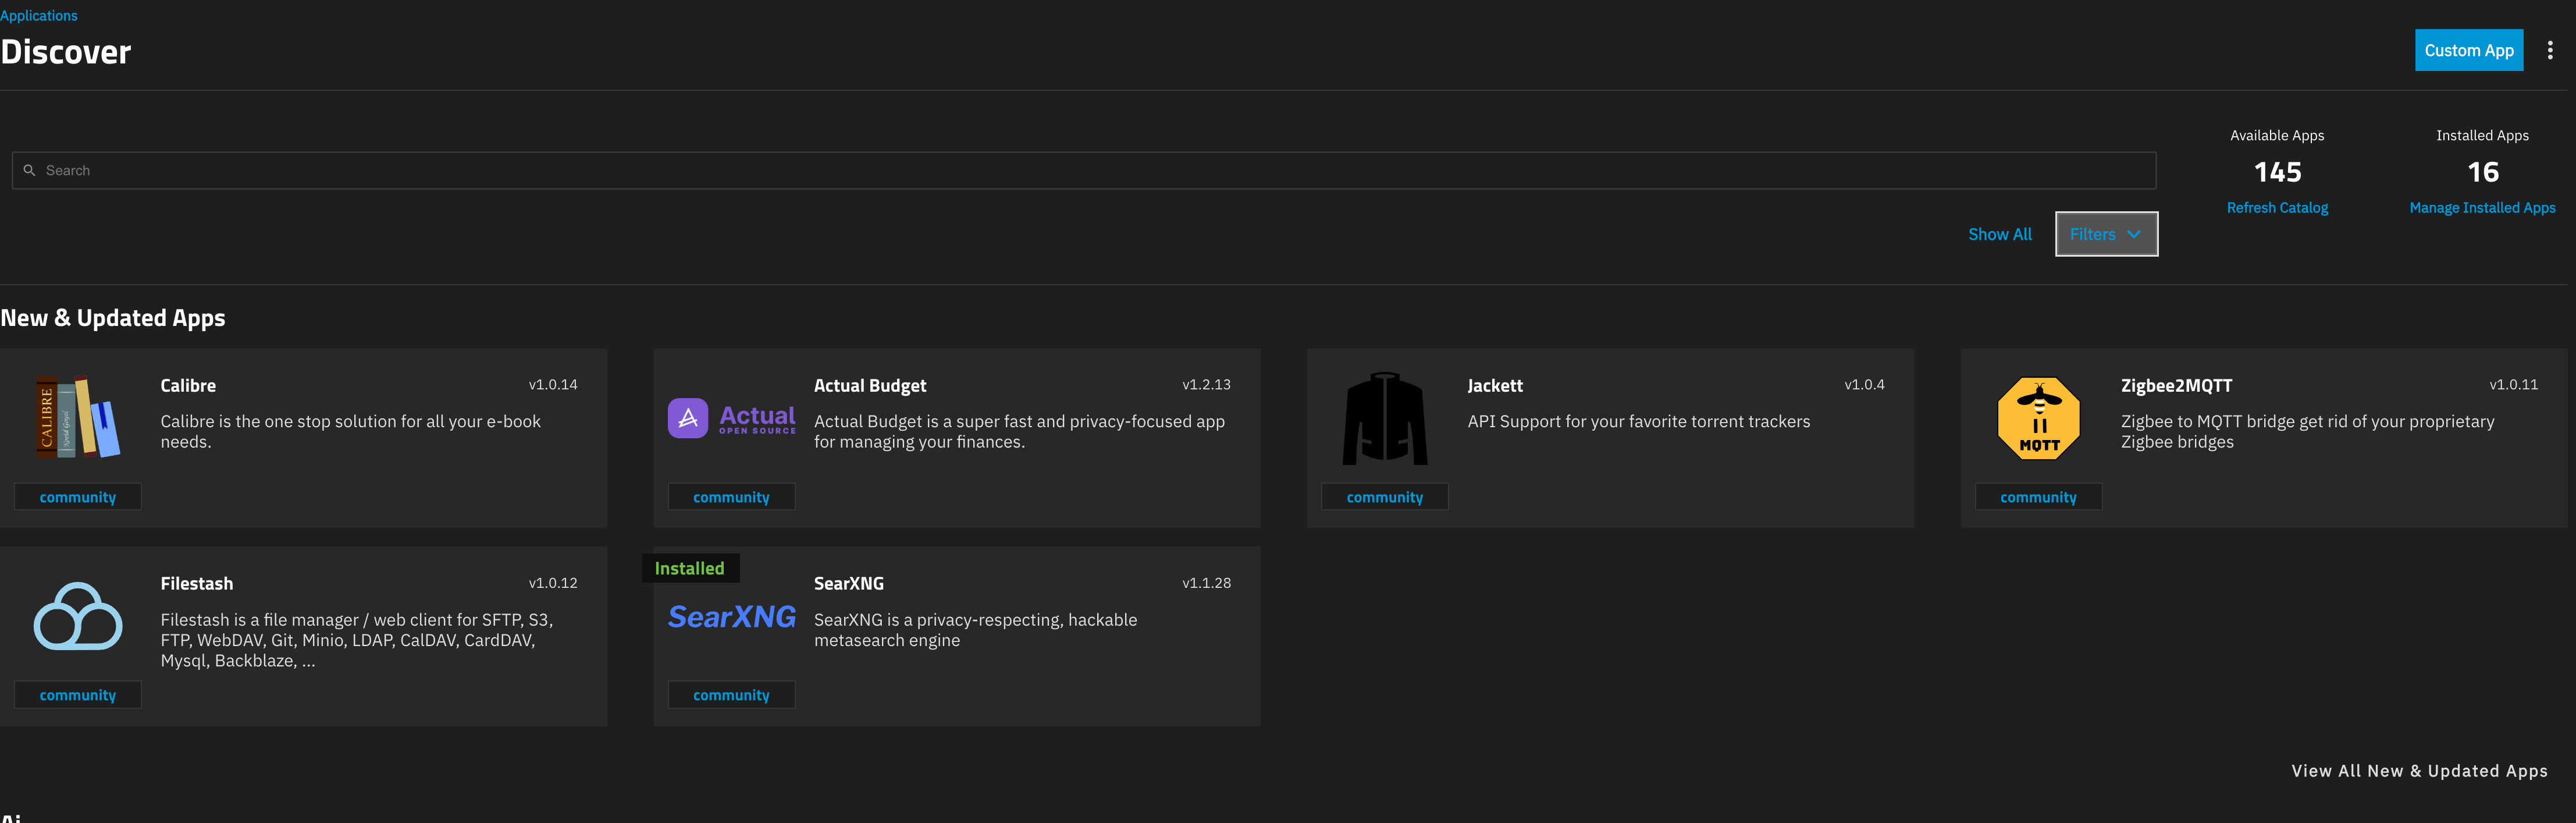The image size is (2576, 823).
Task: Open the Calibre app title
Action: [x=188, y=386]
